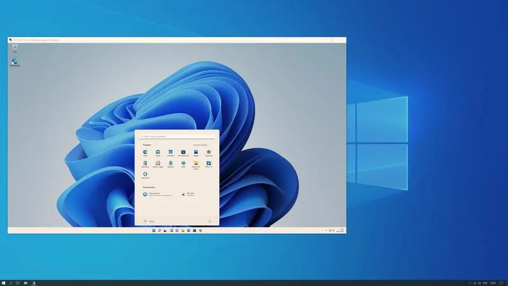Open Microsoft Edge from pinned Start apps
The image size is (508, 286).
(145, 152)
